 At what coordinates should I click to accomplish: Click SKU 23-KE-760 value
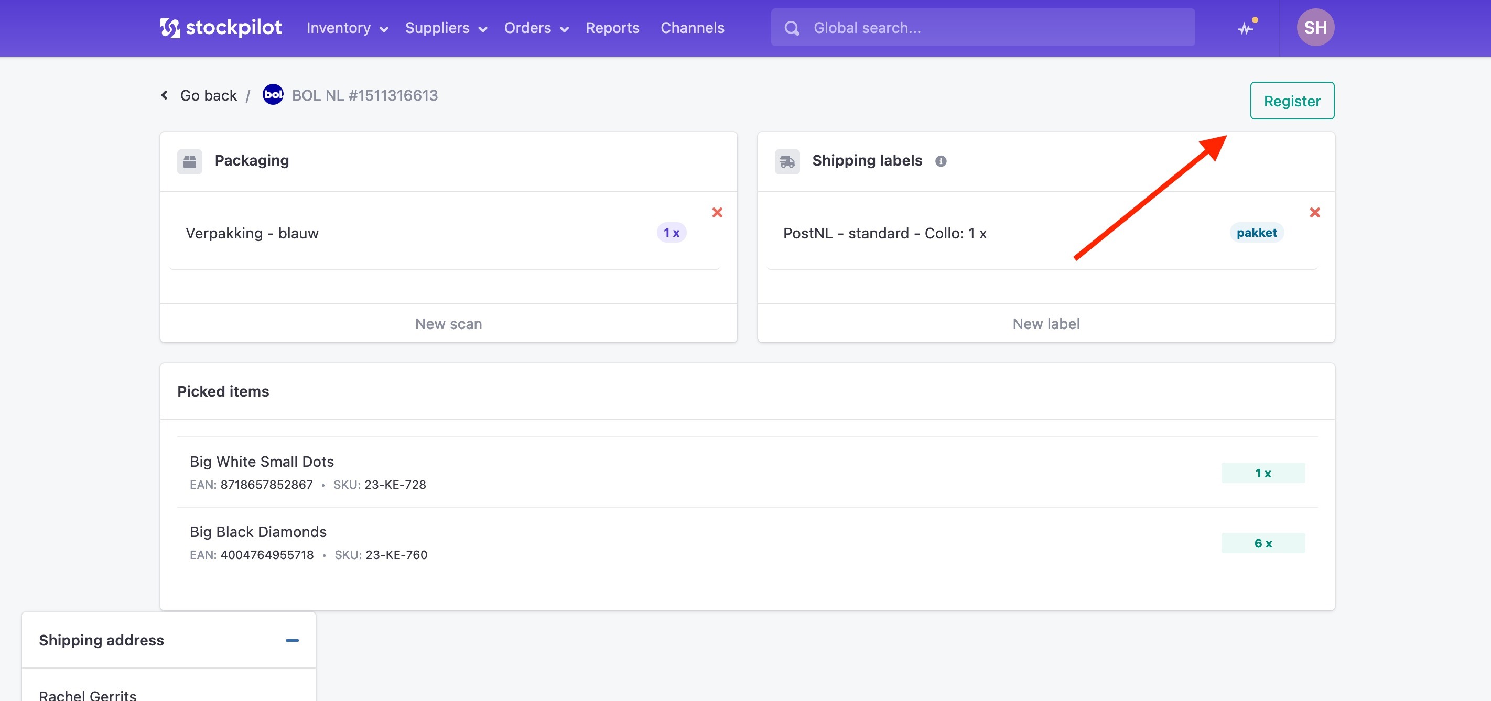point(396,554)
